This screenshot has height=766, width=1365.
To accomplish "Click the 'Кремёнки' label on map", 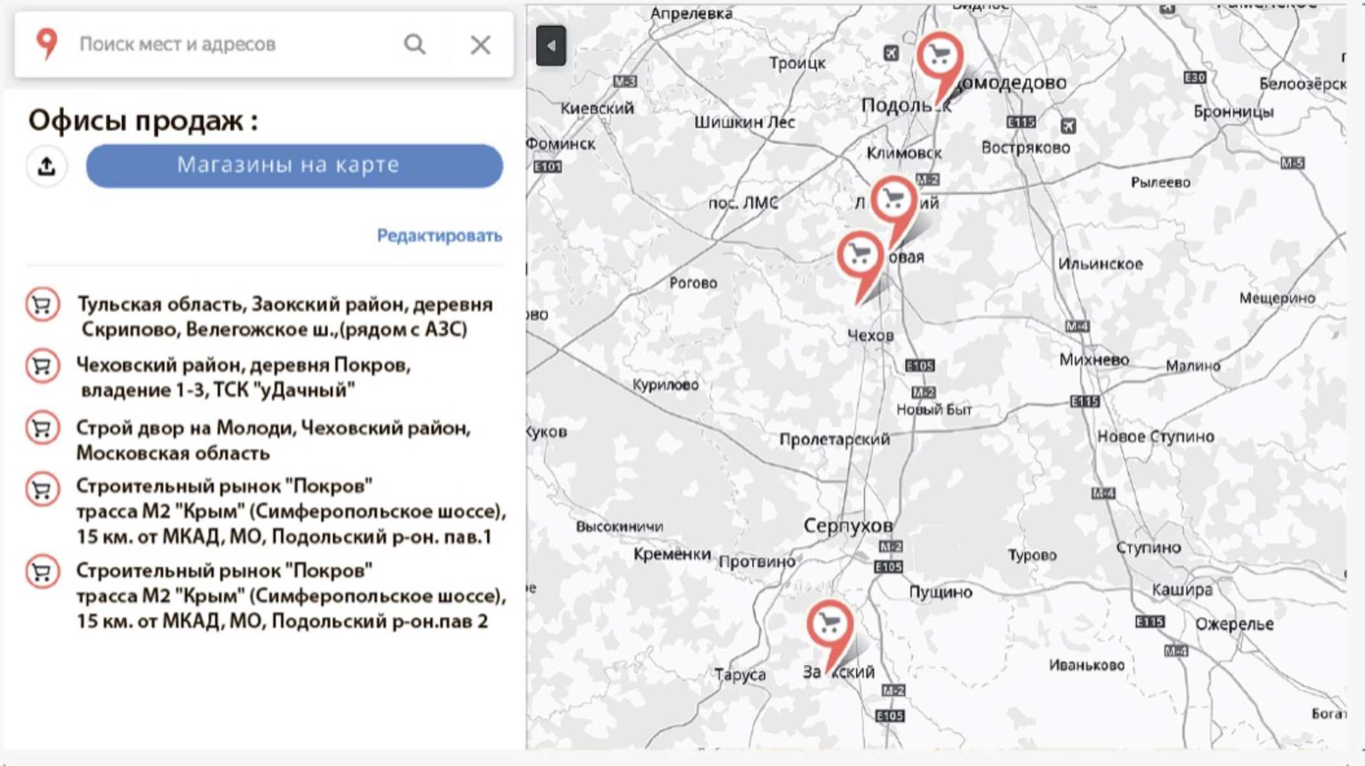I will tap(671, 554).
